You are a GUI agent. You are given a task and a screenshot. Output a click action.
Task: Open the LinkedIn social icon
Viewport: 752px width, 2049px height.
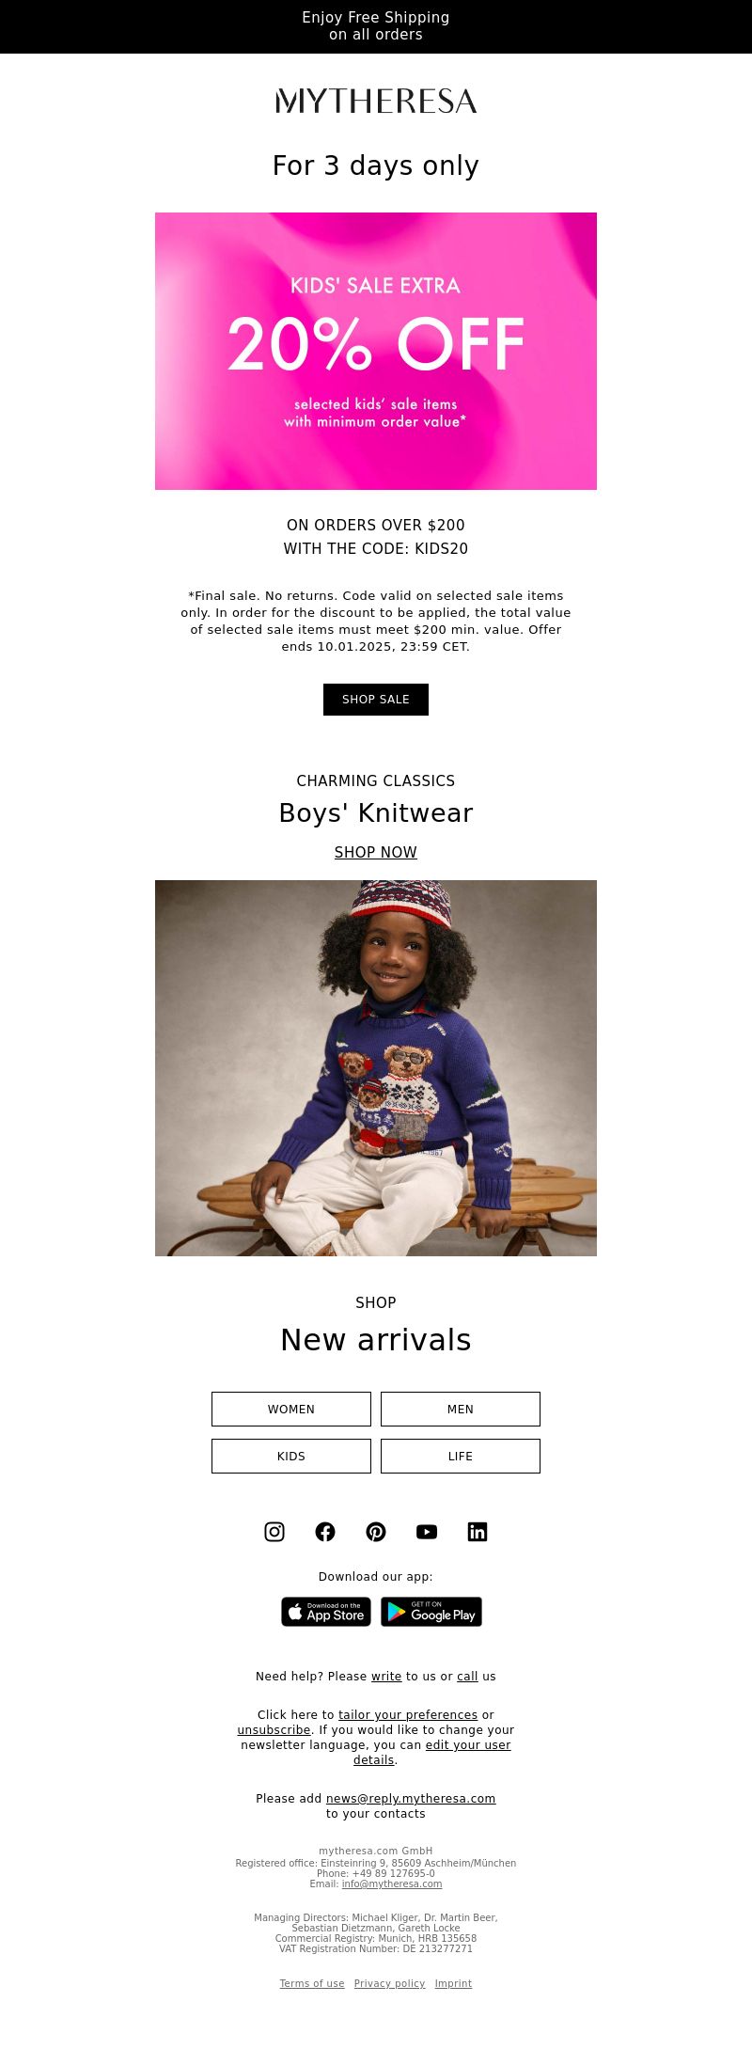pyautogui.click(x=478, y=1532)
